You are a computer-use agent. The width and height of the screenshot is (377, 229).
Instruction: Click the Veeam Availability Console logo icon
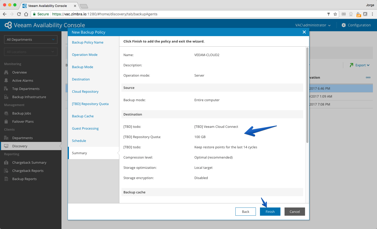coord(8,25)
